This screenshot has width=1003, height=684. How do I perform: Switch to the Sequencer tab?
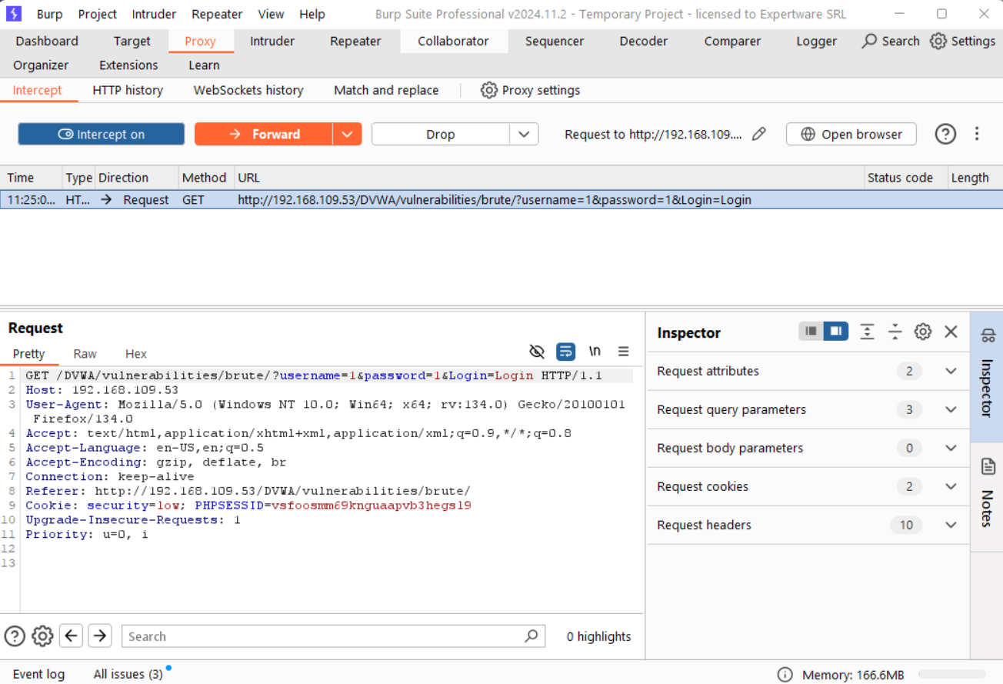click(555, 41)
